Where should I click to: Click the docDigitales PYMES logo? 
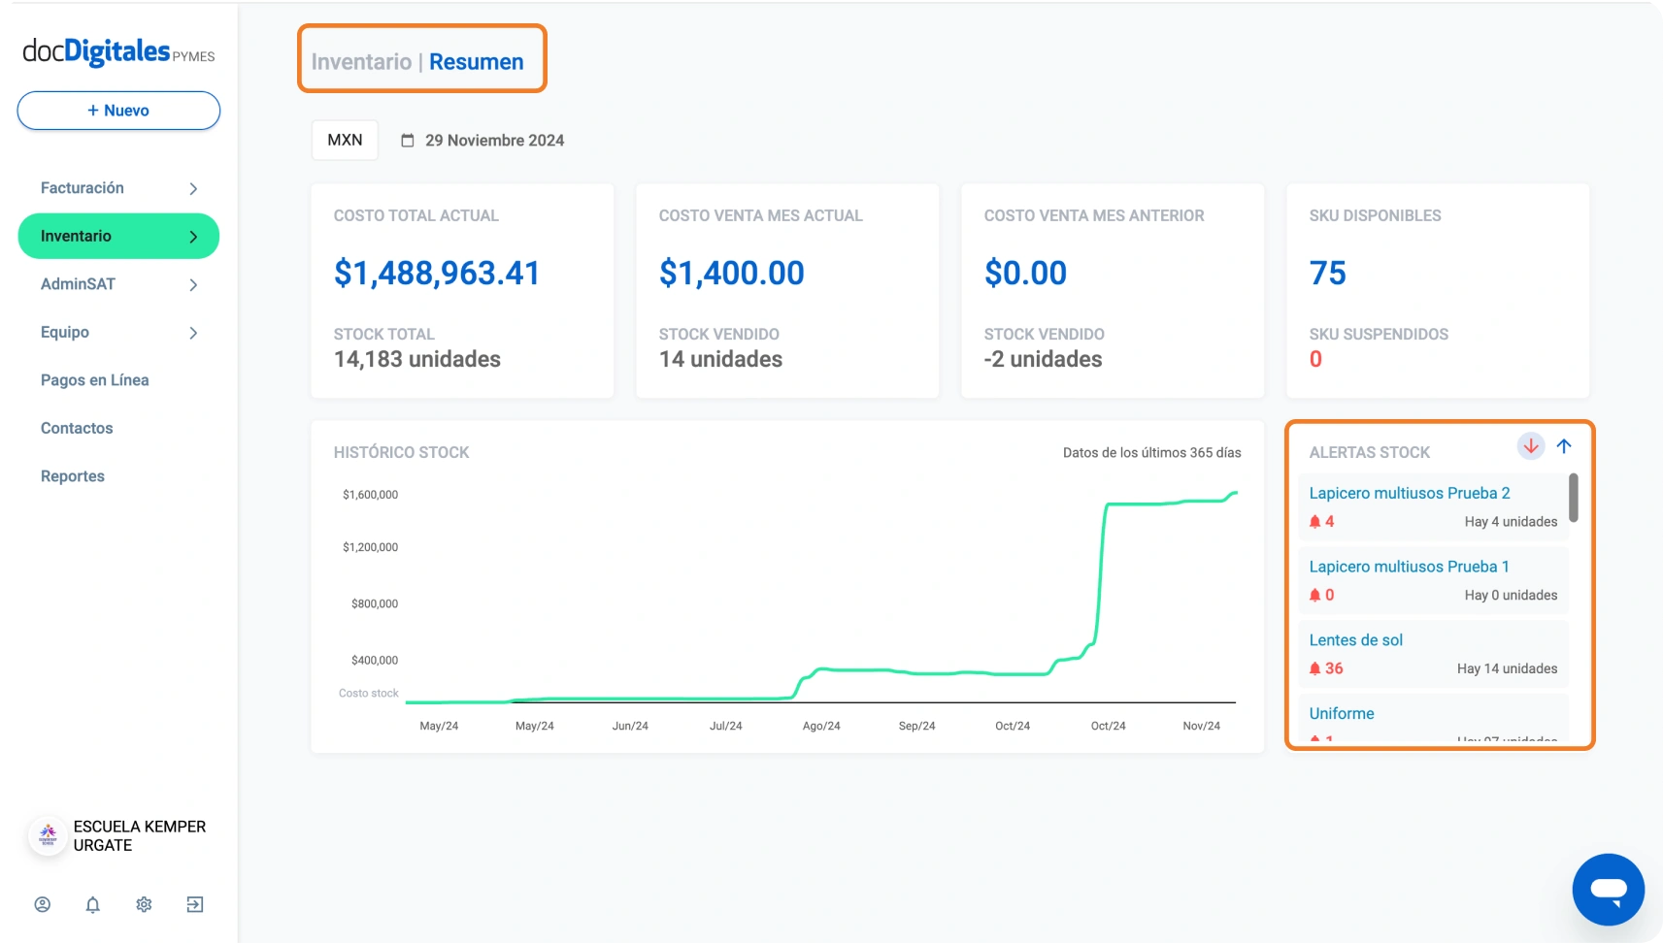pos(118,51)
